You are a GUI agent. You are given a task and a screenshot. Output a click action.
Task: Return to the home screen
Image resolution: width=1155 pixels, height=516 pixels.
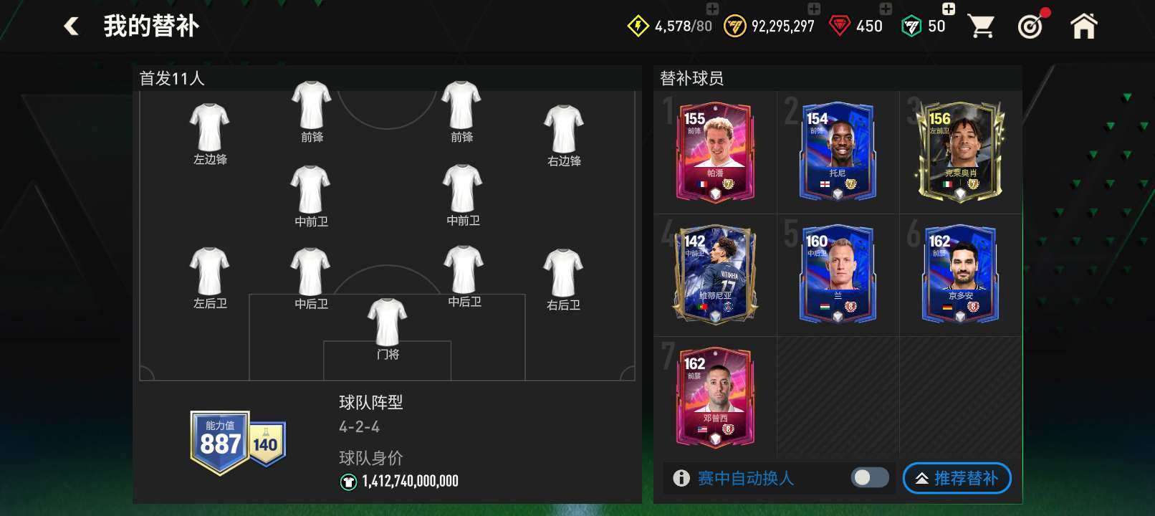tap(1083, 27)
